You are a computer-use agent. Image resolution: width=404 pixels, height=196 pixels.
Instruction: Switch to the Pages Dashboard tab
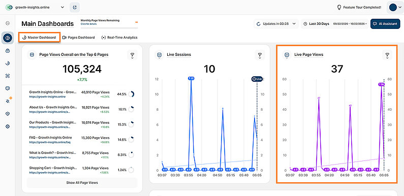[79, 38]
